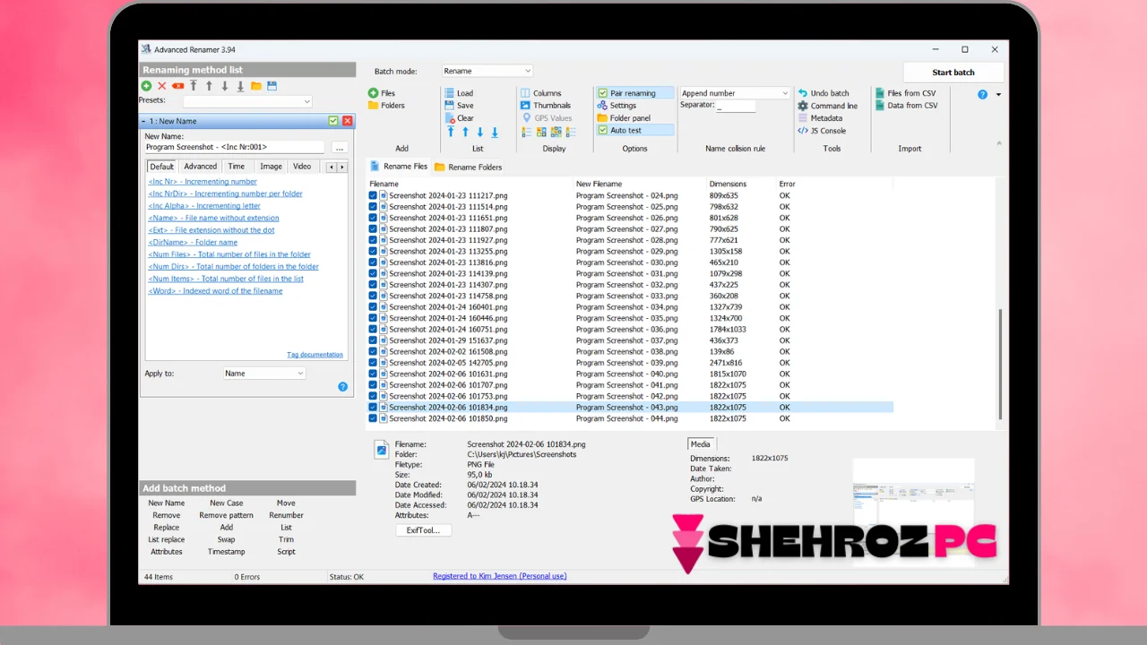1147x645 pixels.
Task: Add Folders to the list
Action: (386, 106)
